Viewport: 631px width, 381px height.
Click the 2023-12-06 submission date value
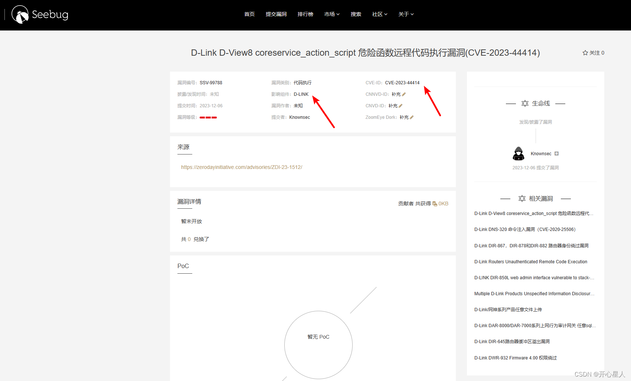pos(211,106)
